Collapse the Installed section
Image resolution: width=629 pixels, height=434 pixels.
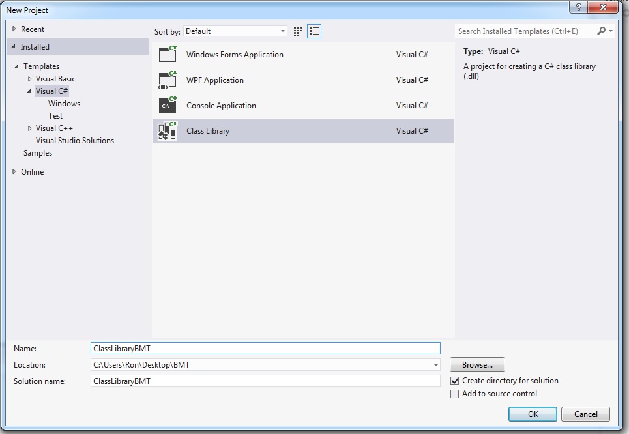[x=13, y=46]
